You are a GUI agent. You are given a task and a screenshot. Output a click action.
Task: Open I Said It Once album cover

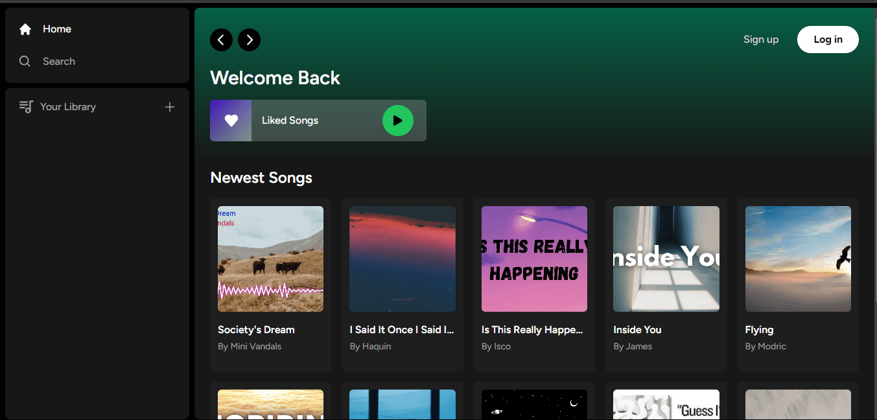tap(403, 259)
